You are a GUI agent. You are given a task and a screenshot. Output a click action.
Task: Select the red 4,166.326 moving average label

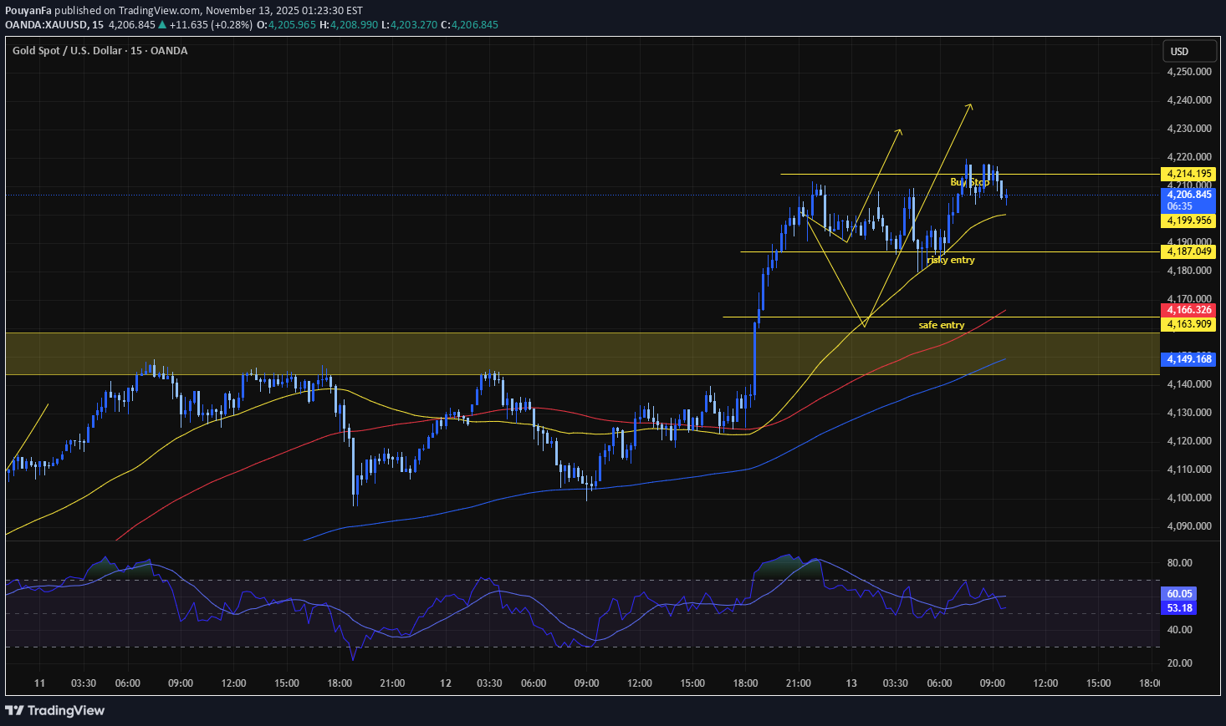pos(1188,310)
